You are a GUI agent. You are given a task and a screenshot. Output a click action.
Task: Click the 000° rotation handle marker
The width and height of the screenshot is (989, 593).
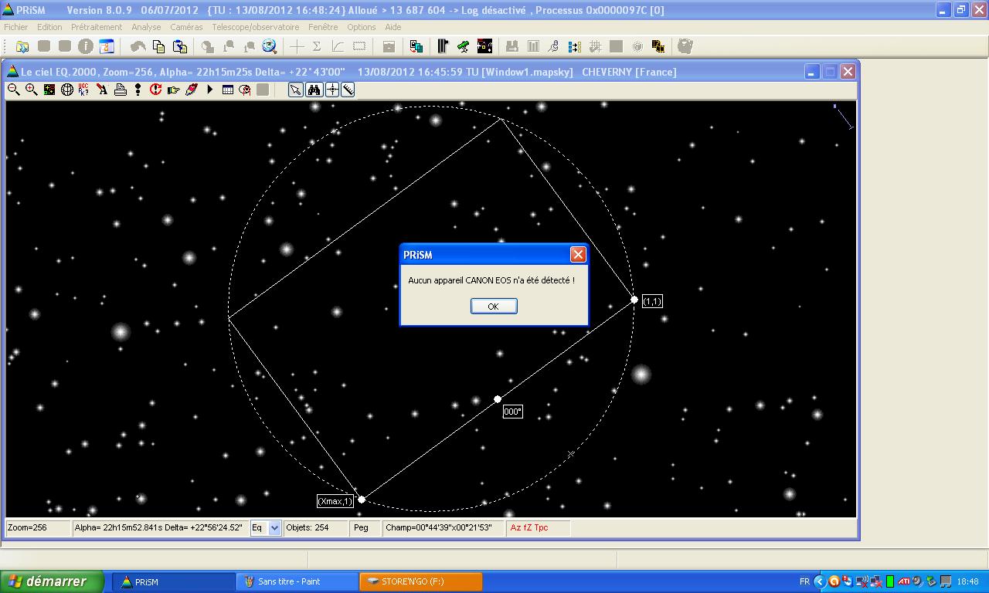(498, 400)
